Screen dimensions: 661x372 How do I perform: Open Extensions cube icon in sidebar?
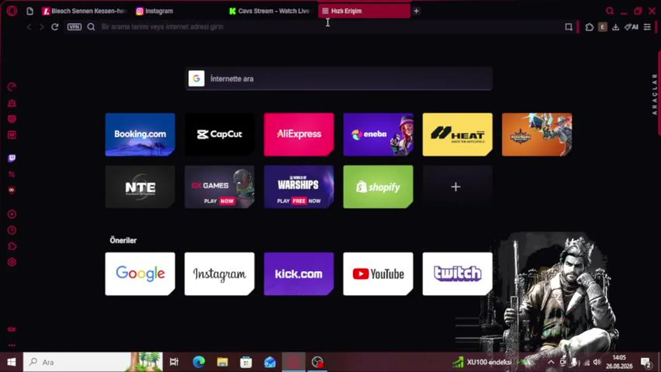(x=11, y=246)
